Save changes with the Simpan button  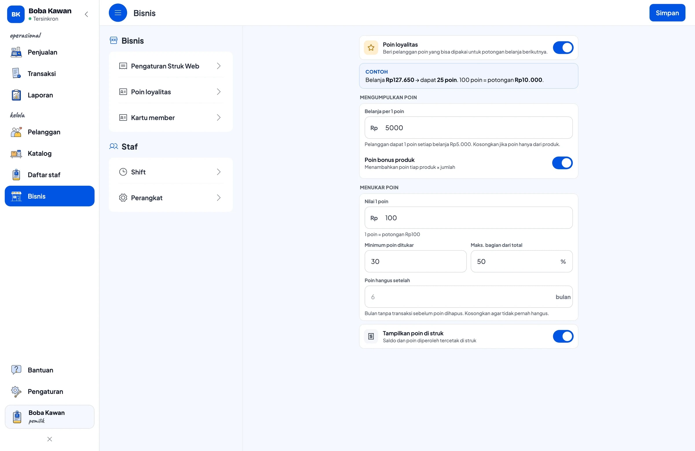(x=667, y=13)
